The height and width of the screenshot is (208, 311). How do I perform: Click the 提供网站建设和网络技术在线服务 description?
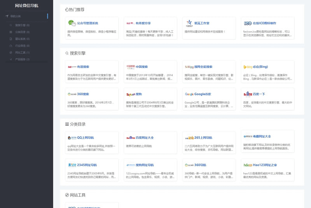(205, 31)
